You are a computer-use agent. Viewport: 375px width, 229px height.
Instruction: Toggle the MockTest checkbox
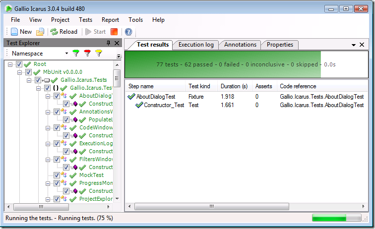pyautogui.click(x=57, y=175)
